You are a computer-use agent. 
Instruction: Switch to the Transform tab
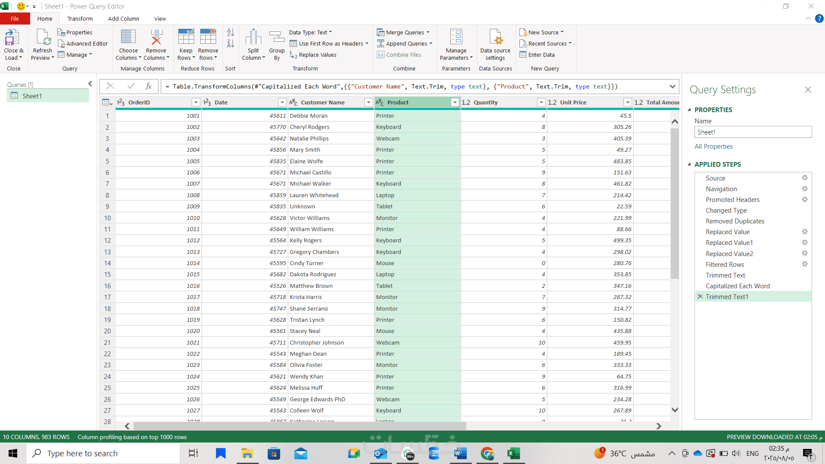[x=80, y=18]
